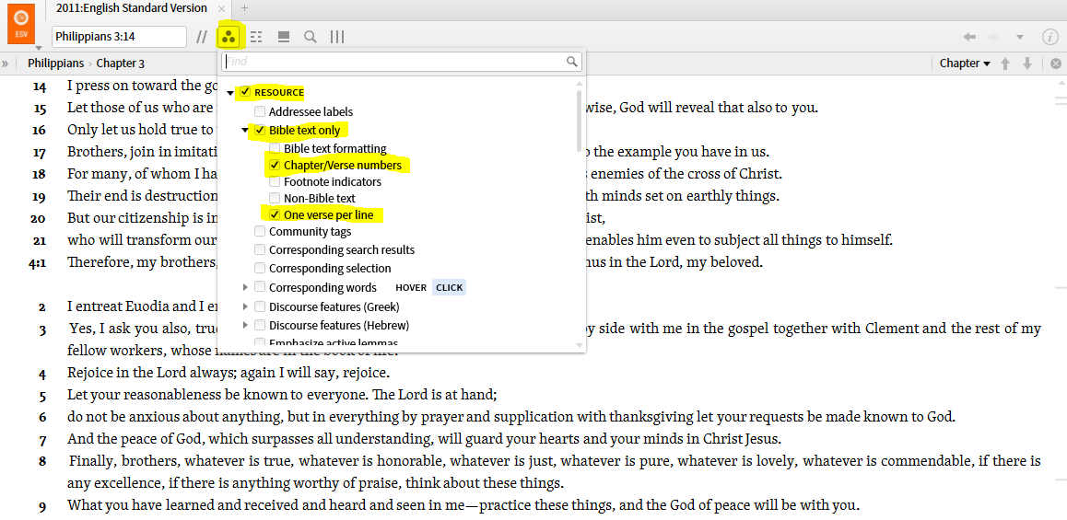Click Chapter 3 in the breadcrumb

pos(121,64)
